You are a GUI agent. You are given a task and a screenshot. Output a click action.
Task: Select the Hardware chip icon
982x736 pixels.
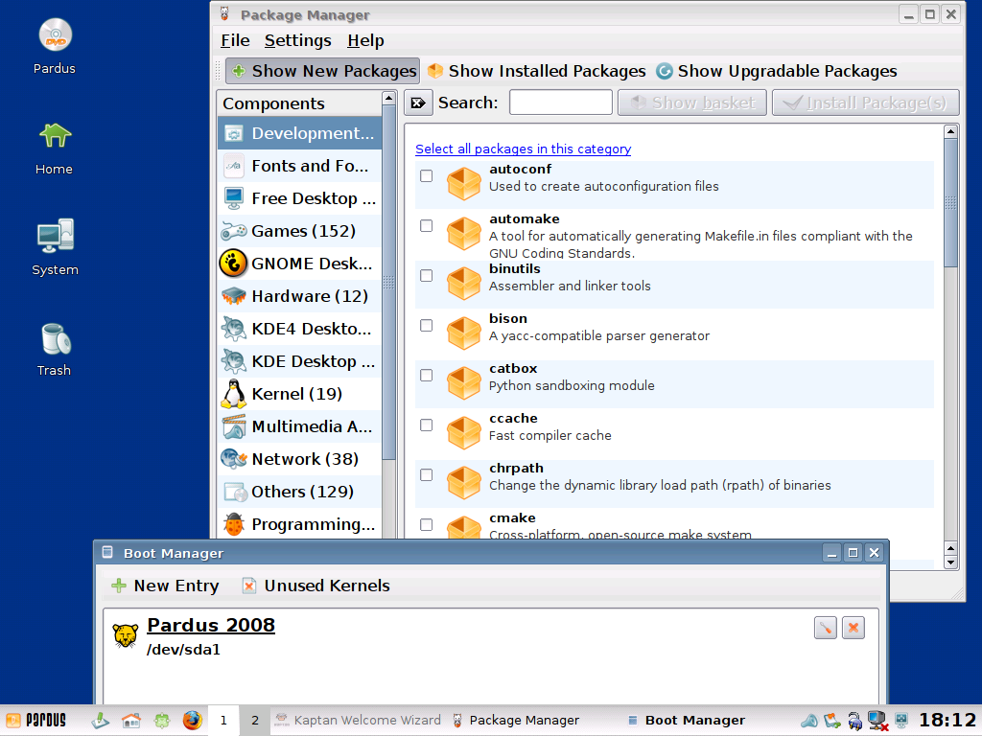click(x=234, y=296)
